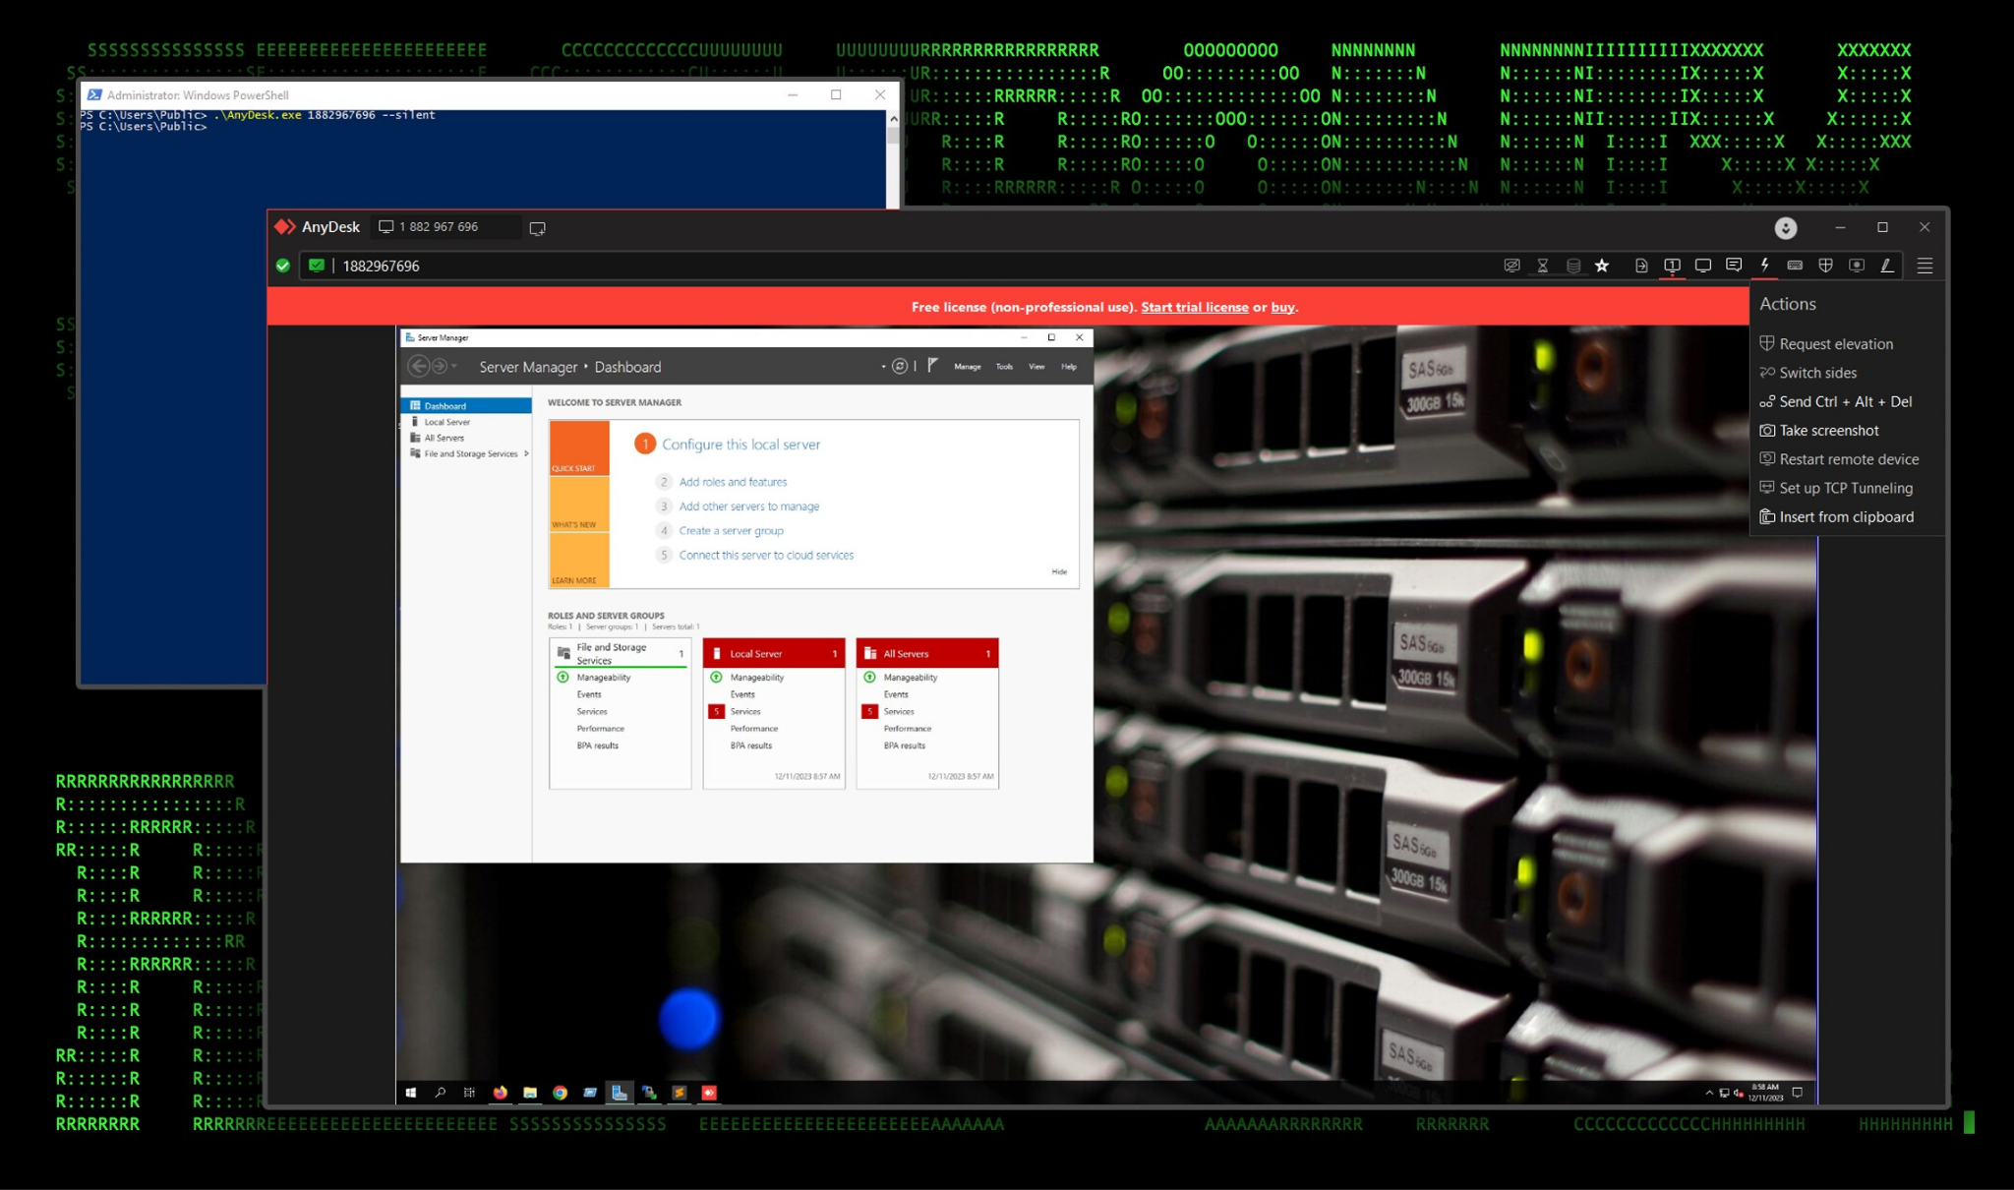This screenshot has height=1190, width=2014.
Task: Open the keyboard settings icon
Action: pyautogui.click(x=1795, y=266)
